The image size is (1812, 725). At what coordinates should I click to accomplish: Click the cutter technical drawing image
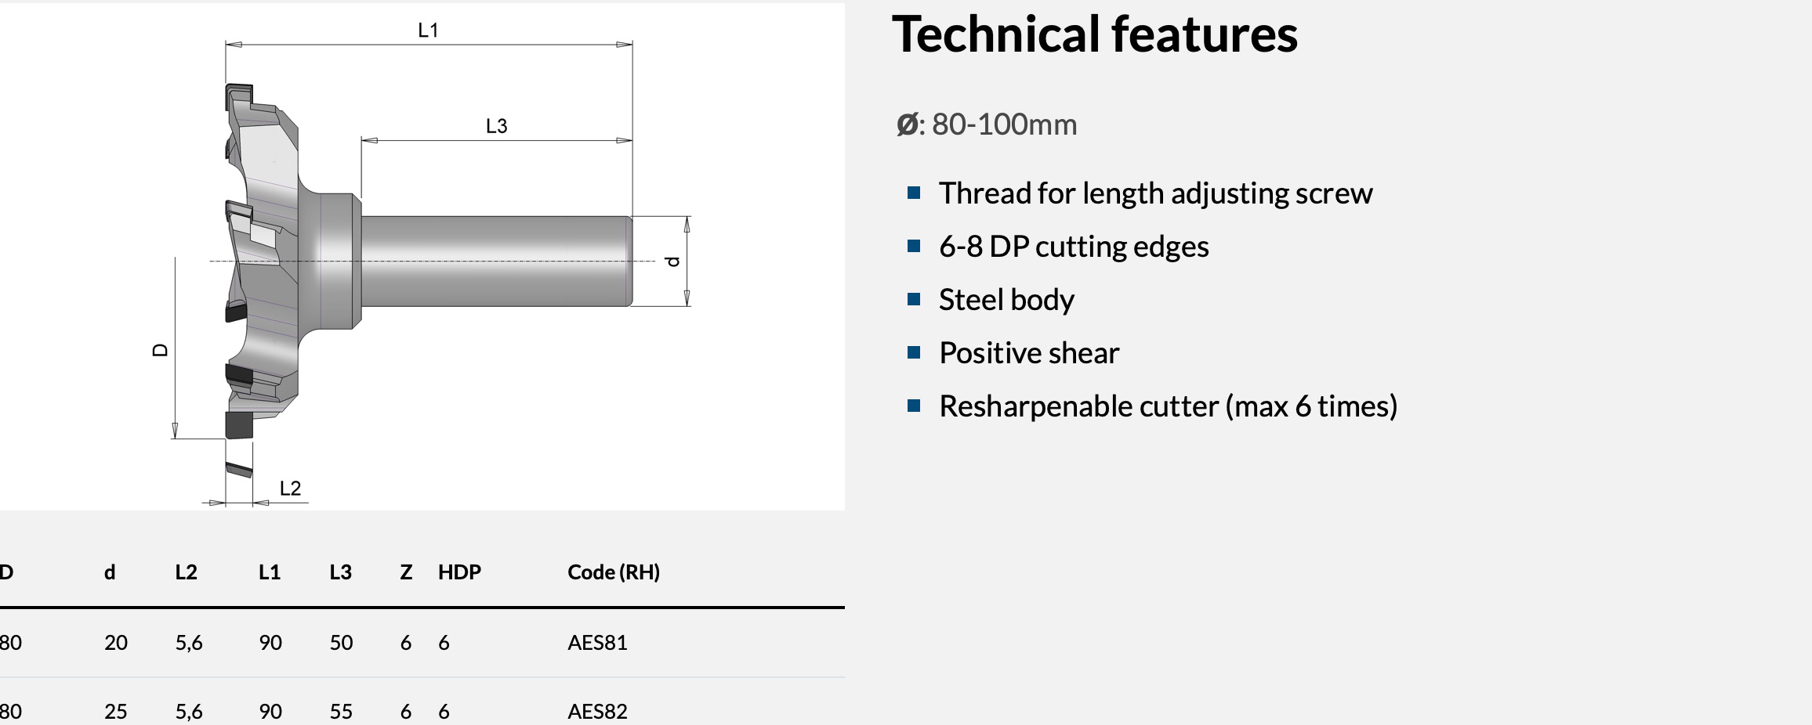[x=423, y=258]
